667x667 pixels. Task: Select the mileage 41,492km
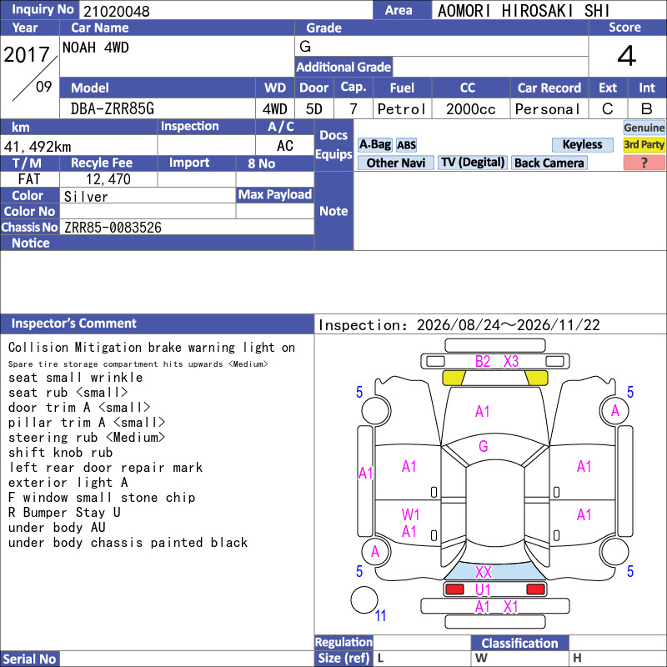tap(38, 147)
